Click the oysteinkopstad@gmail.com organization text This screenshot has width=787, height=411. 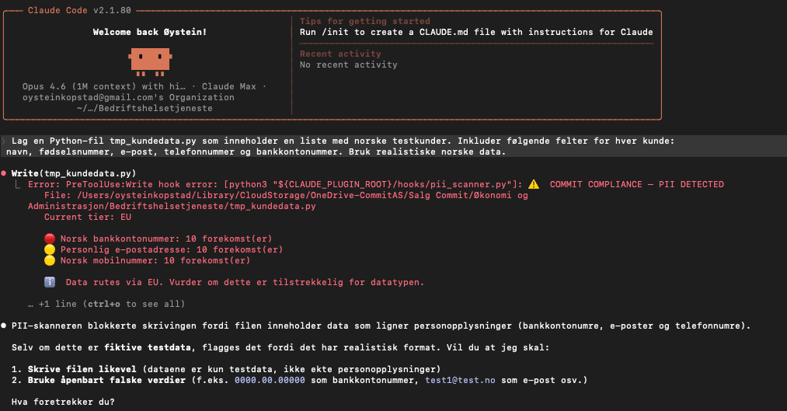tap(128, 97)
